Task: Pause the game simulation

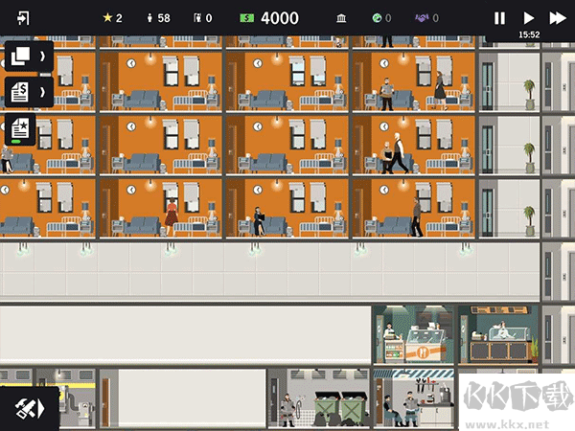Action: click(499, 18)
